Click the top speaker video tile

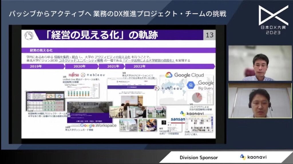click(x=260, y=63)
